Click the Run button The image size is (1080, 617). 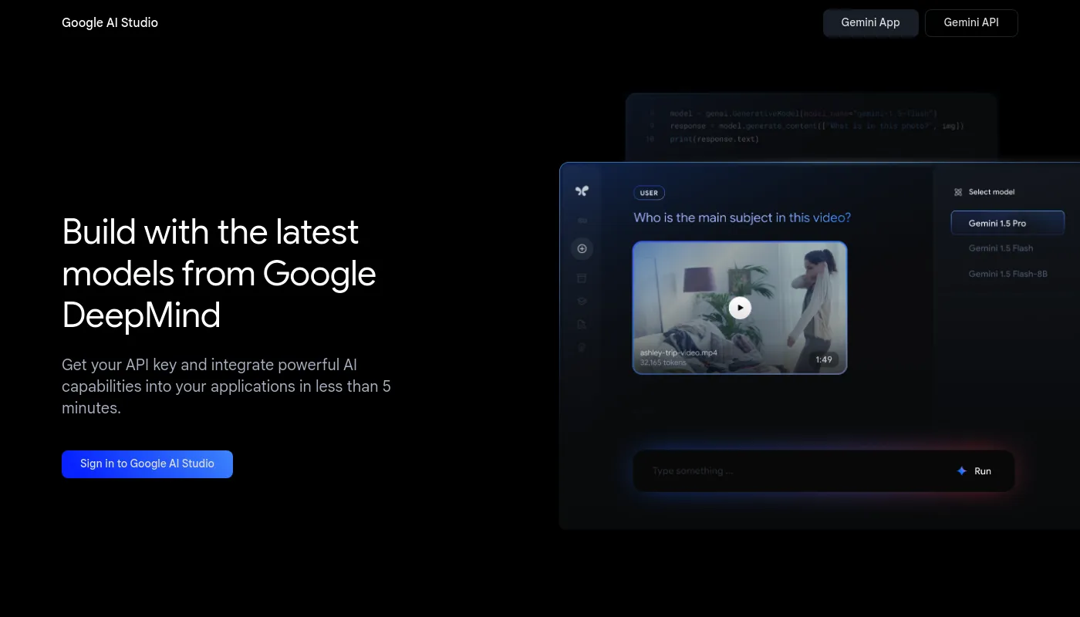(974, 471)
